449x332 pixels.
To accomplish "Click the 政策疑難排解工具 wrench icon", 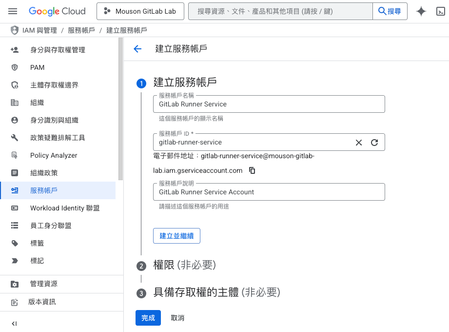I will coord(15,138).
